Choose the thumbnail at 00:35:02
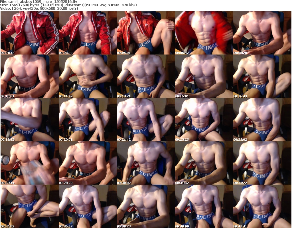This screenshot has height=228, width=292. (30, 206)
